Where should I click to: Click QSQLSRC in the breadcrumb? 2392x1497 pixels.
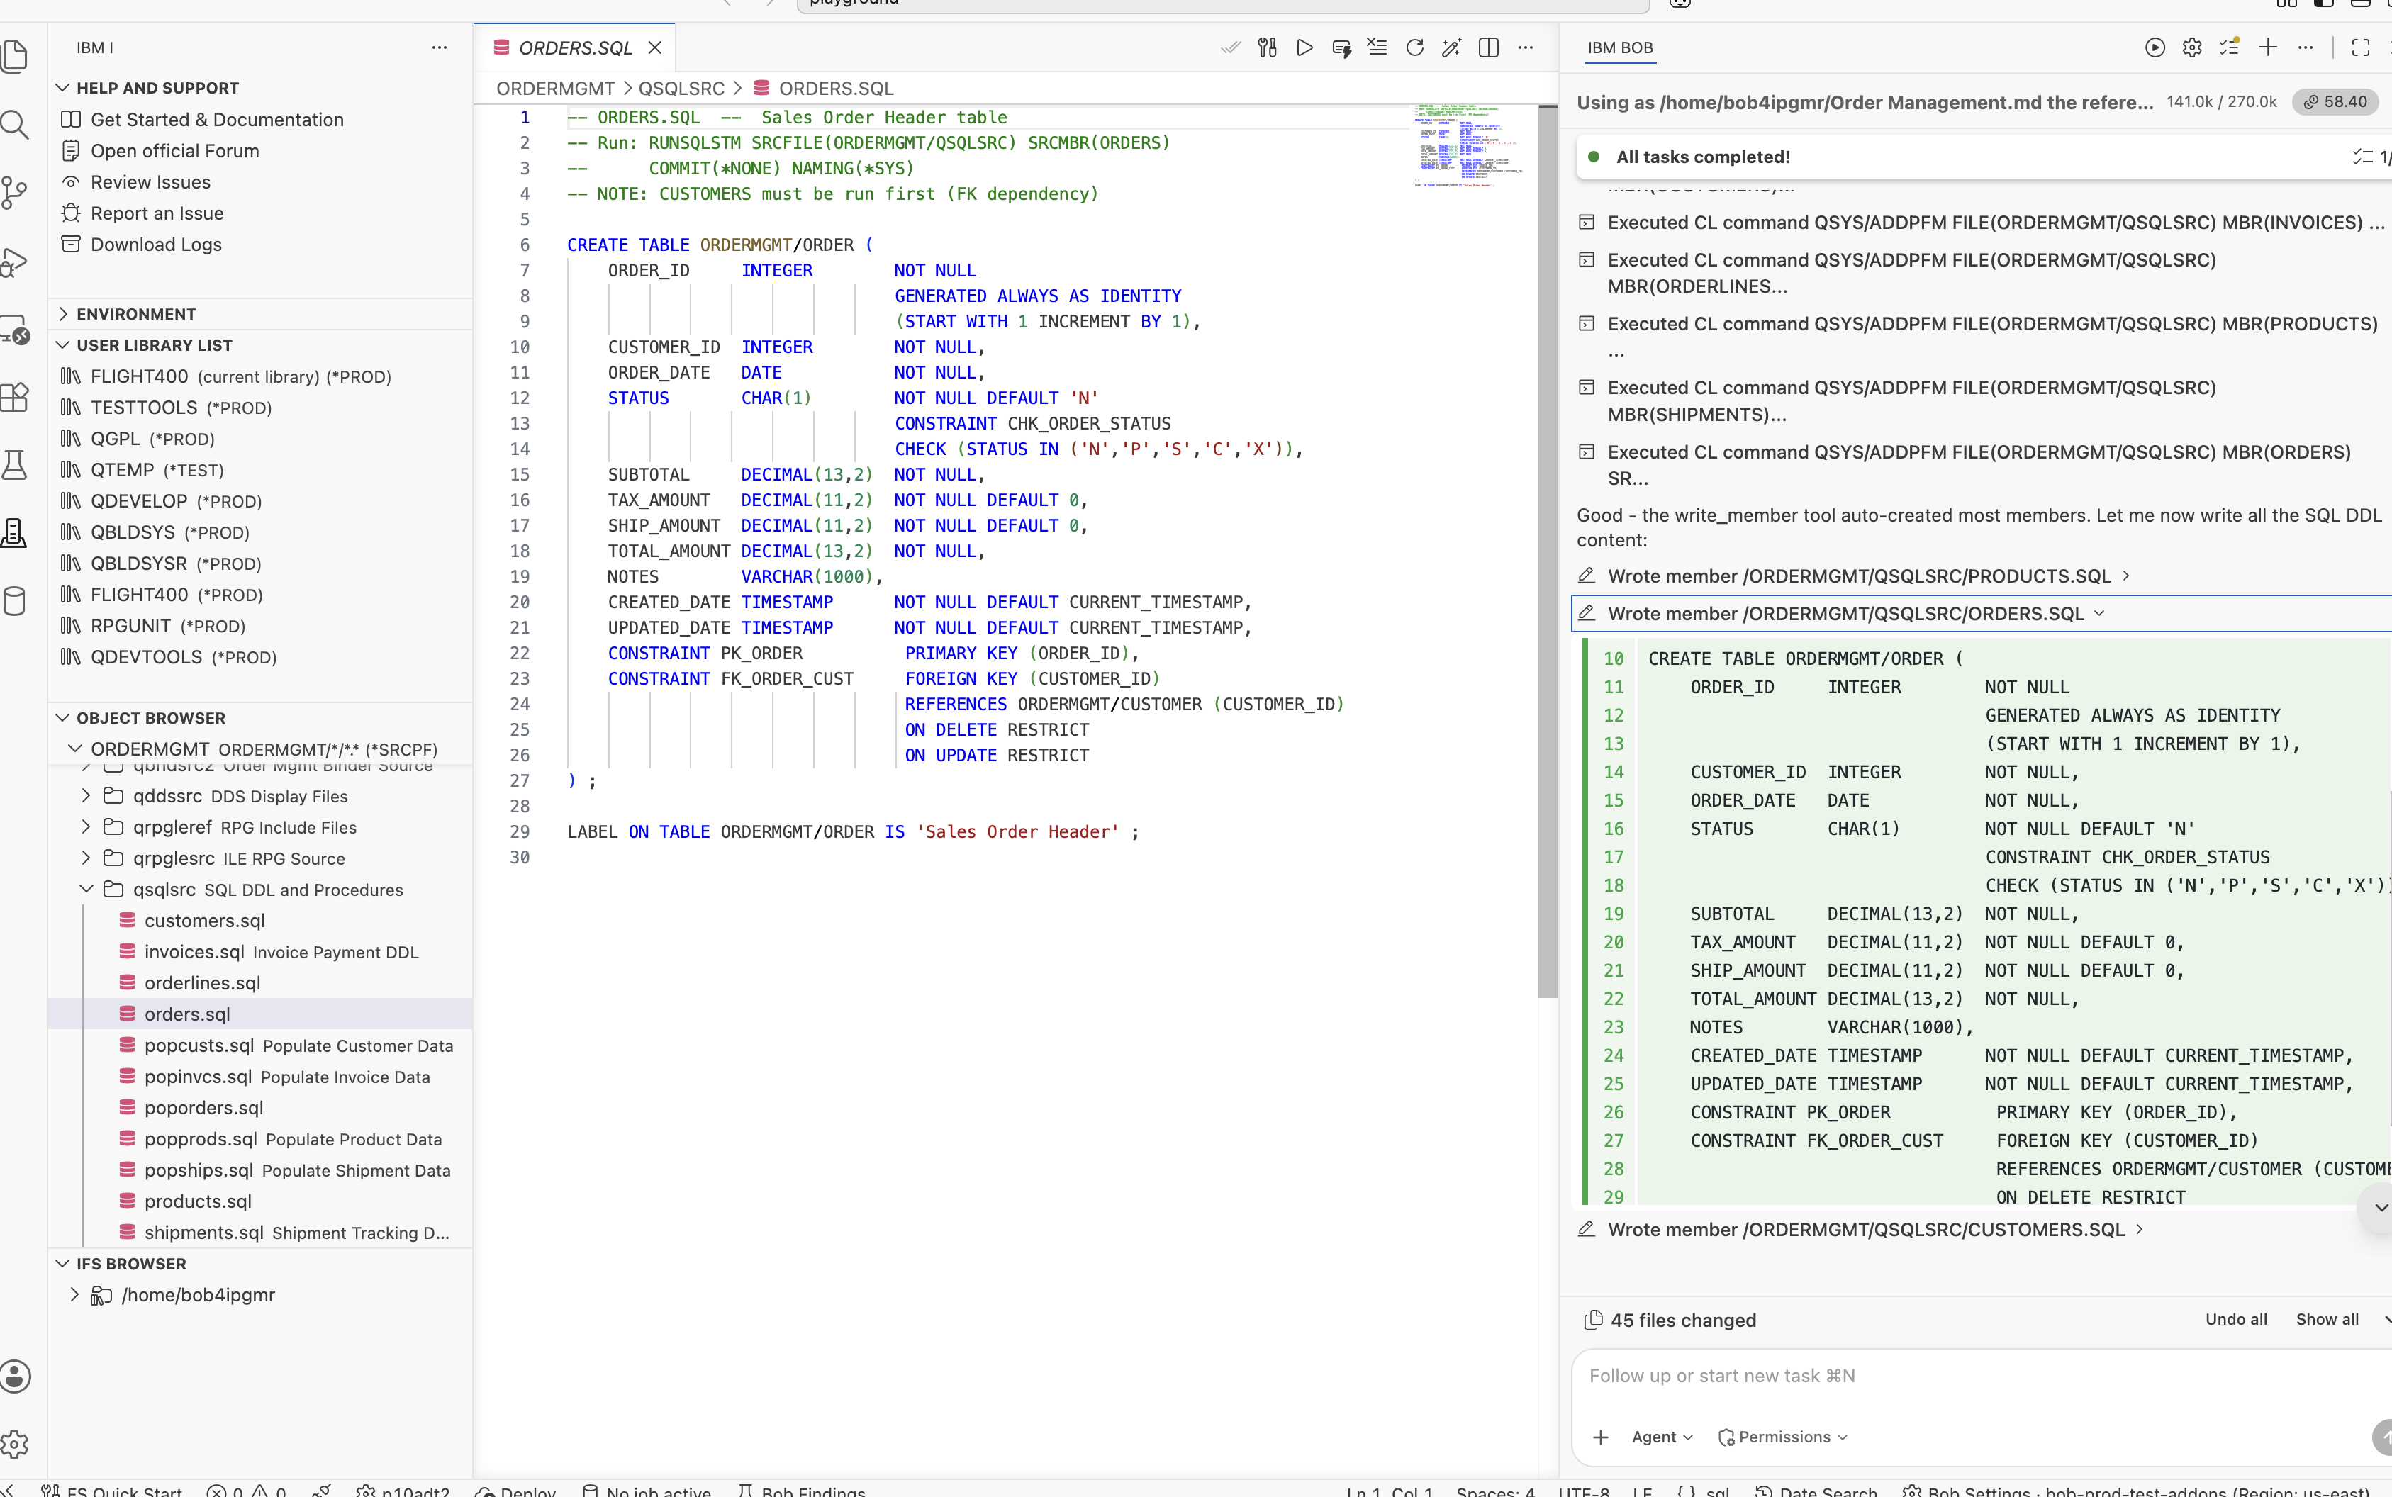pos(681,89)
